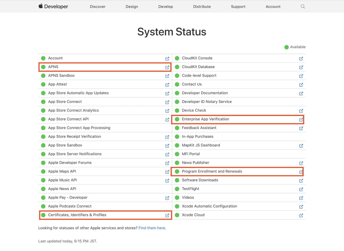Open link icon for Feedback Assistant

coord(301,128)
